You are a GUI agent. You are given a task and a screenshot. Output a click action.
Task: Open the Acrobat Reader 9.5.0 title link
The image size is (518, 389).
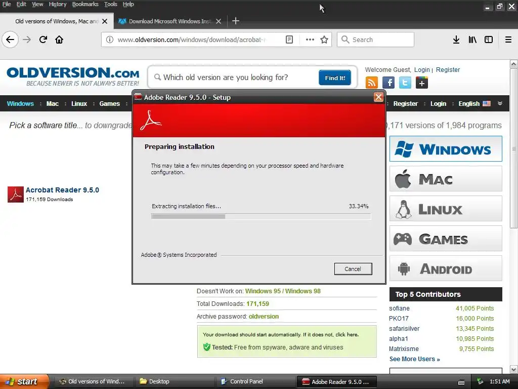(62, 190)
